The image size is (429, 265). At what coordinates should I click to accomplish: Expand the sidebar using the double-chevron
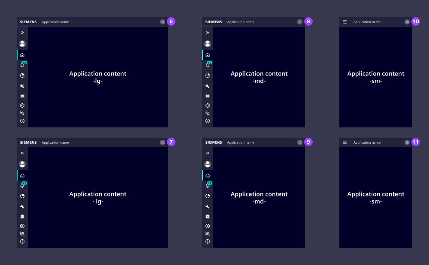click(22, 32)
